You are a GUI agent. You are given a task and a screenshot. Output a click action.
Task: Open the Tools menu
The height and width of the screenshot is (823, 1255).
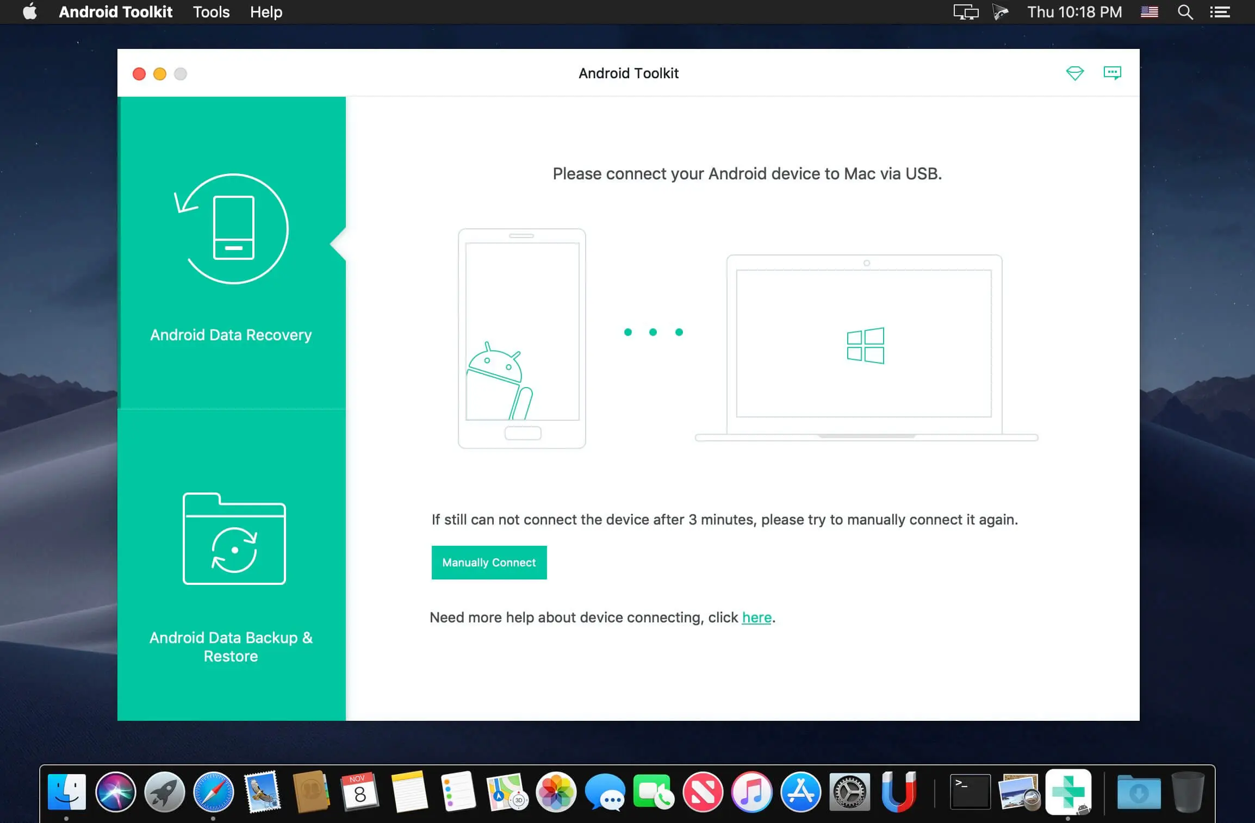point(210,11)
